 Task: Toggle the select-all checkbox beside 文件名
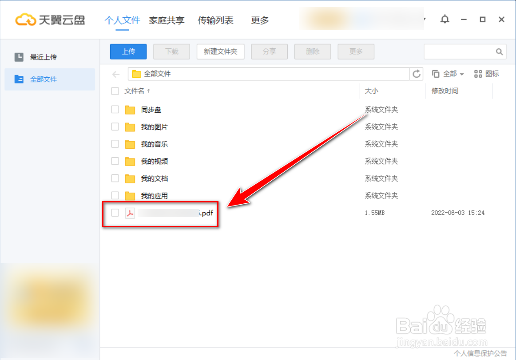point(115,91)
